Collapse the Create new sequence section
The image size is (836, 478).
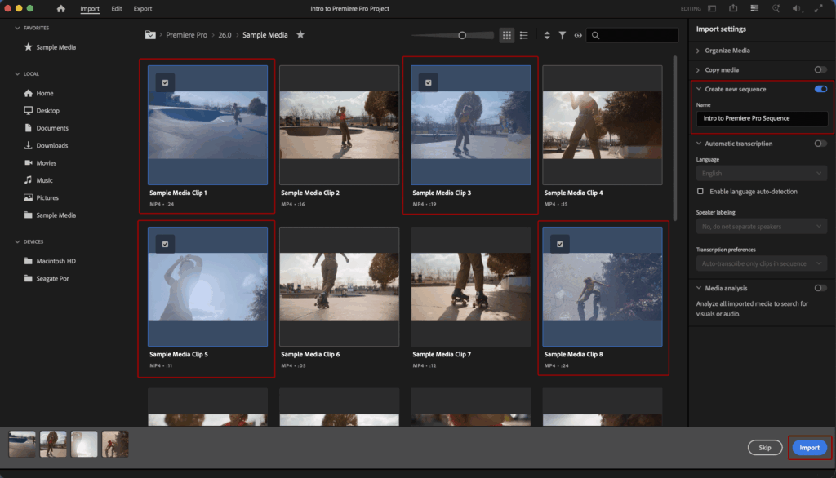pos(699,89)
